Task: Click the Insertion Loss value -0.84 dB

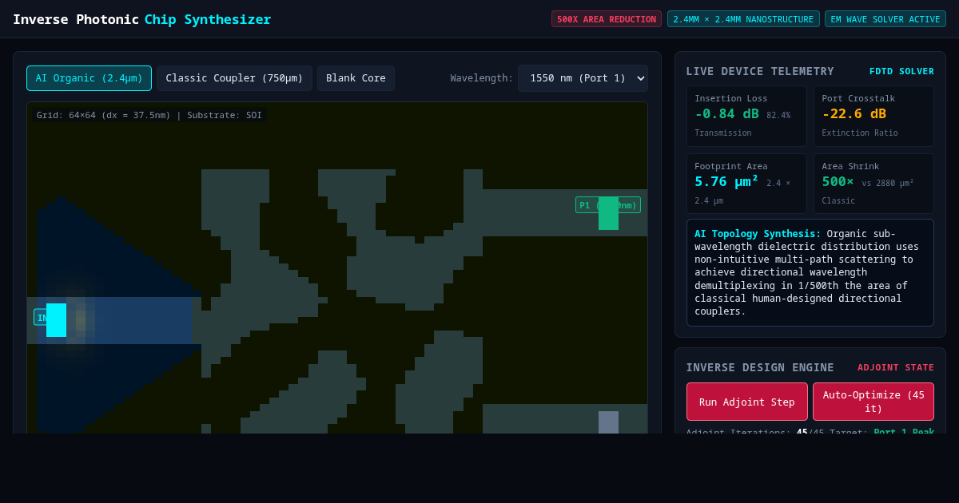Action: [x=726, y=114]
